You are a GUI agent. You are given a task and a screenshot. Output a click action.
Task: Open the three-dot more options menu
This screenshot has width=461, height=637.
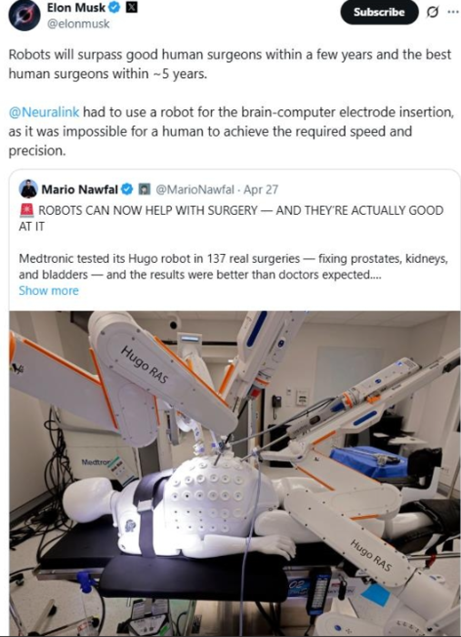pyautogui.click(x=453, y=12)
